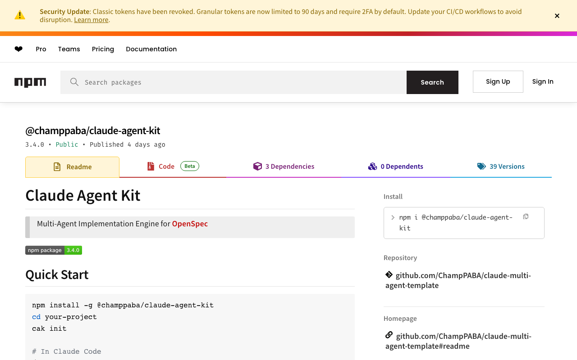Click the Sign Up button
The image size is (577, 360).
(x=498, y=81)
